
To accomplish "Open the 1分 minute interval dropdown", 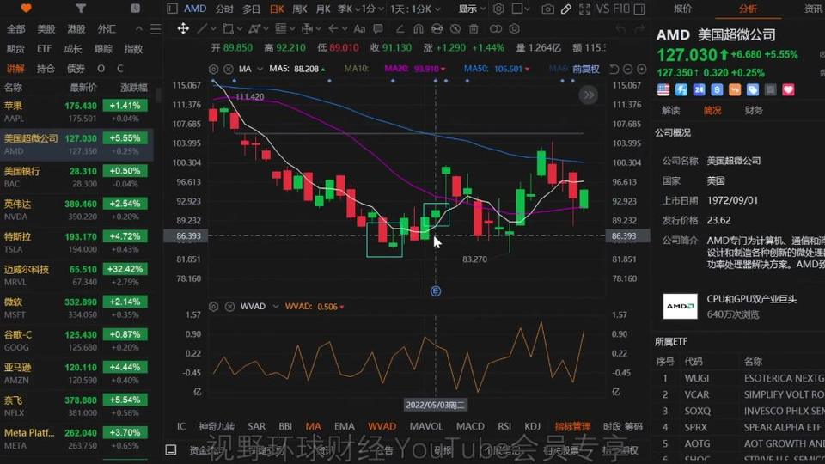I will [374, 9].
